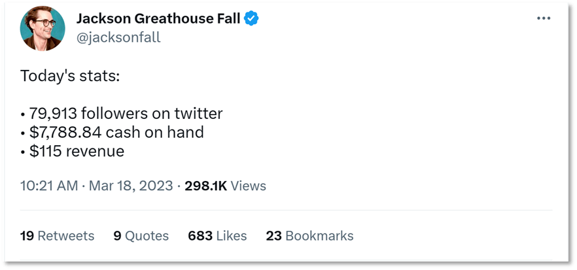Click the $115 revenue line
Screen dimensions: 577x270
[72, 152]
